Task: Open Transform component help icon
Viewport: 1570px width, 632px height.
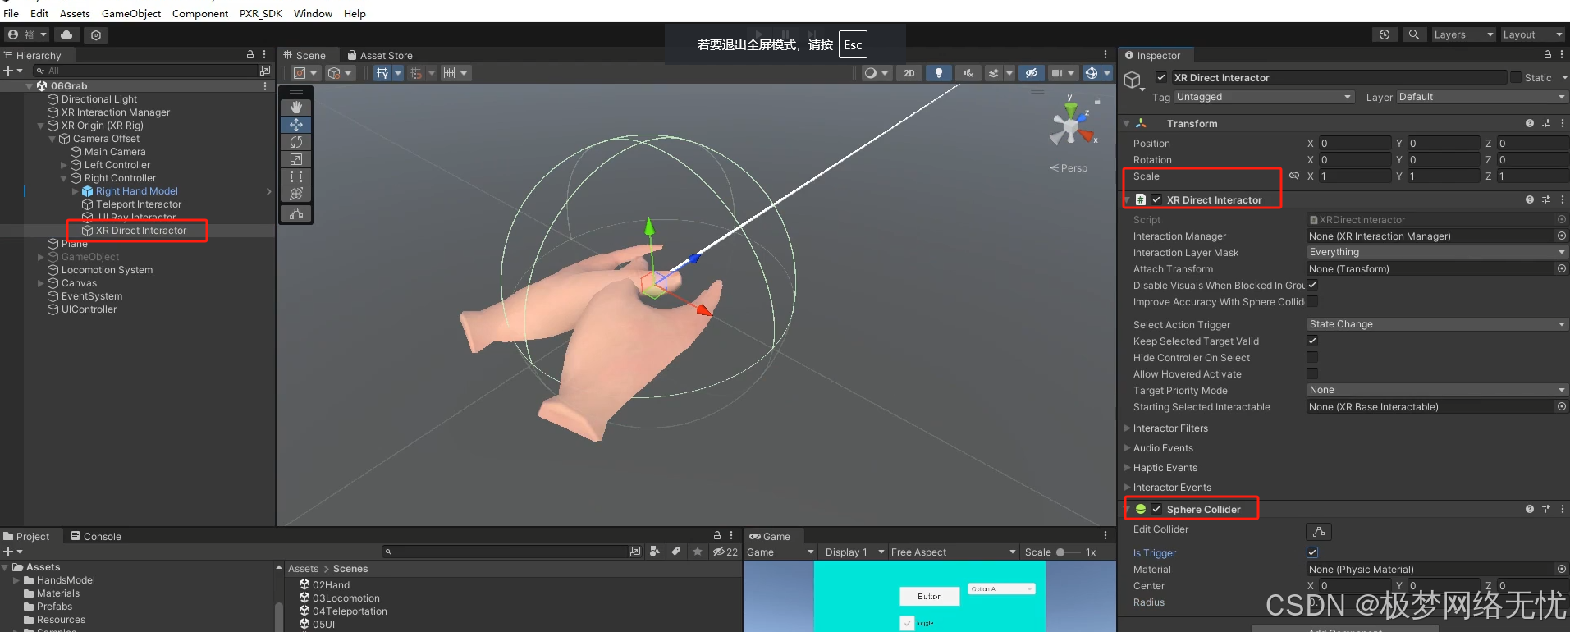Action: [1530, 123]
